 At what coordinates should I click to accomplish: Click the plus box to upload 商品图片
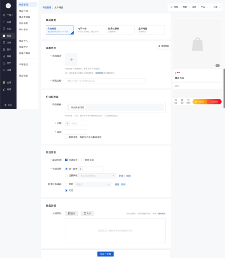point(71,60)
